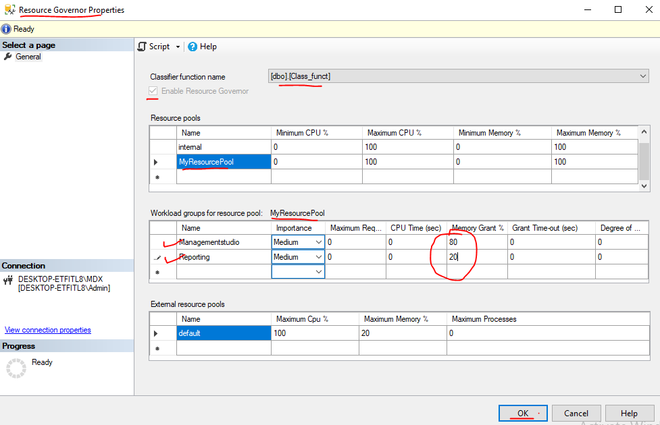Viewport: 660px width, 425px height.
Task: Open Importance dropdown for Reporting row
Action: coord(319,257)
